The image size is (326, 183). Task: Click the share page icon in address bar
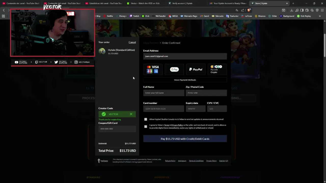pos(242,10)
